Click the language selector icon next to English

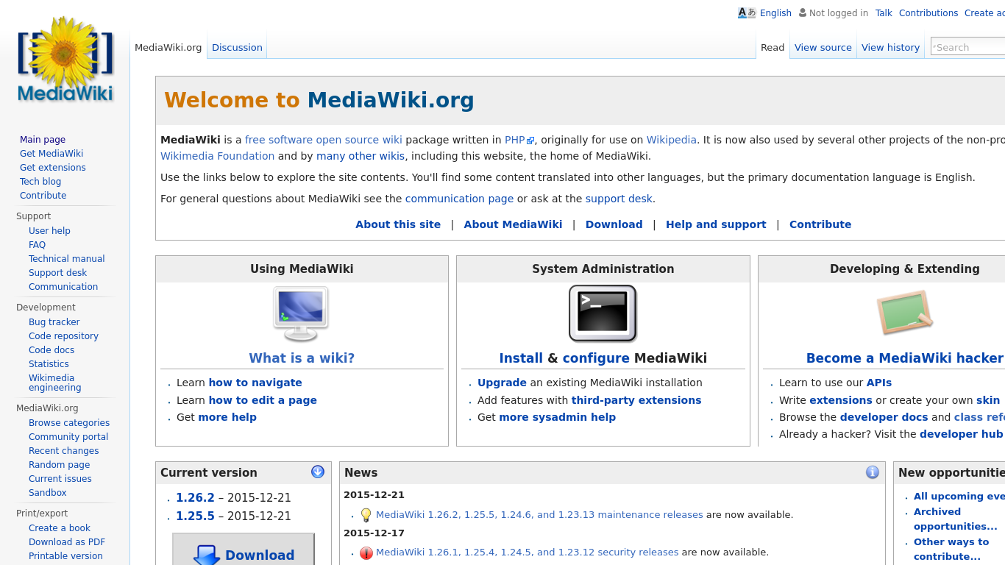tap(747, 13)
